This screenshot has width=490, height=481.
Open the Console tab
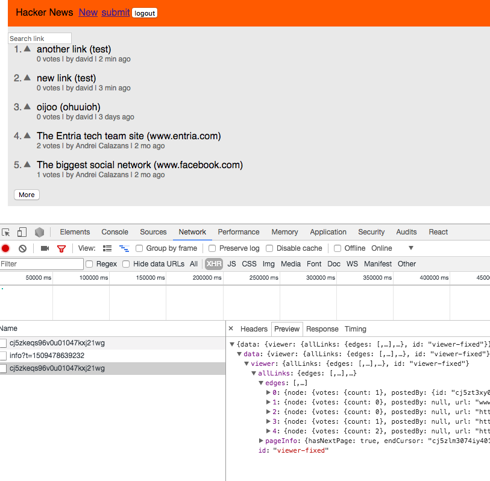[115, 232]
